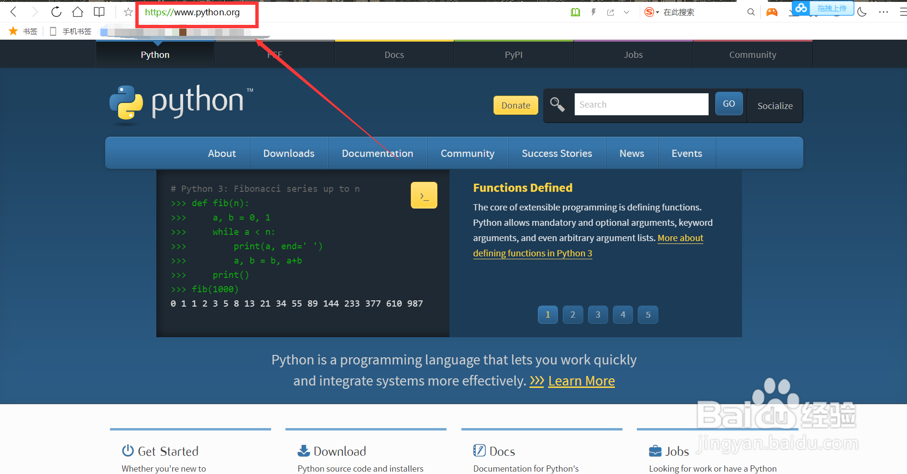
Task: Bookmark this page with the star icon
Action: pos(128,12)
